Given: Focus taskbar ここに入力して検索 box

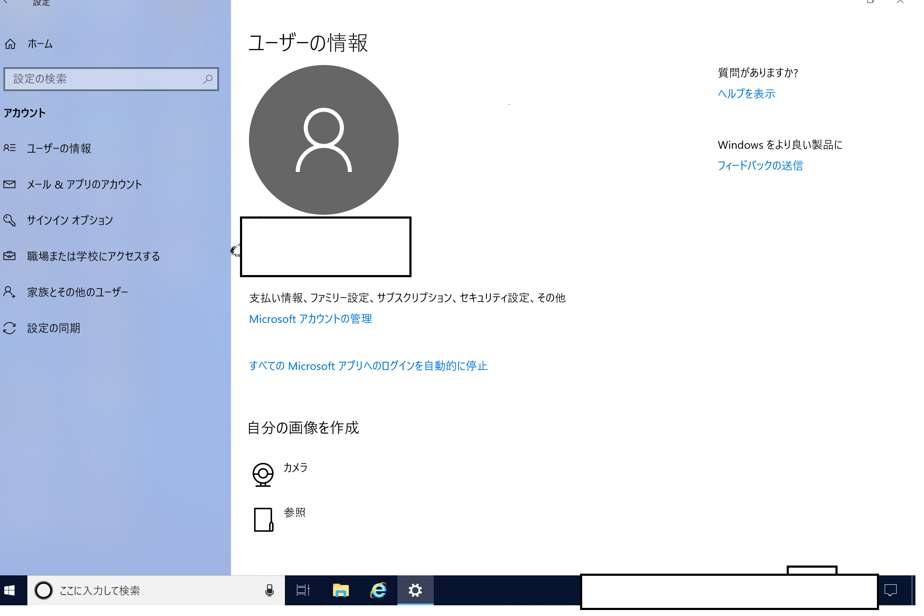Looking at the screenshot, I should (x=156, y=591).
